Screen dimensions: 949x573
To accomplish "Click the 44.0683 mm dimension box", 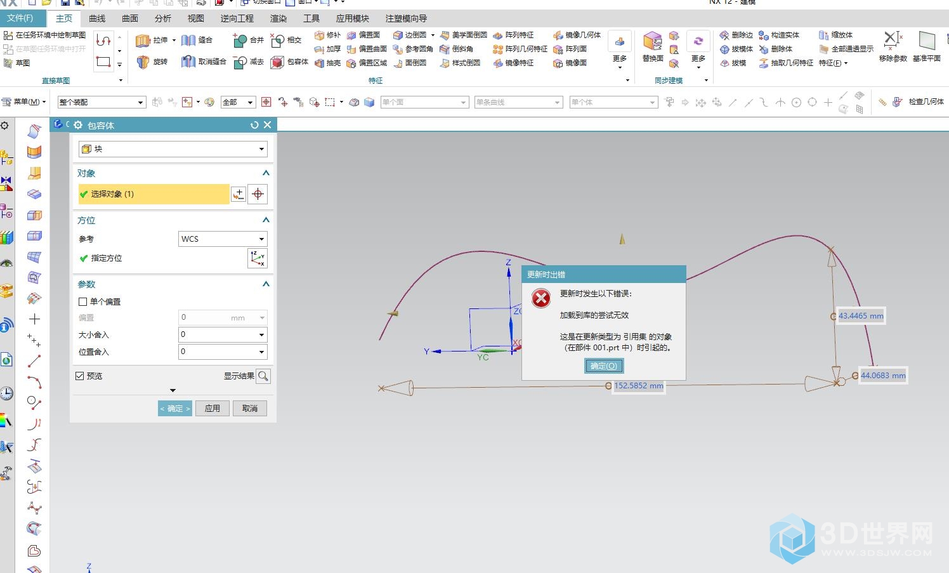I will pos(883,375).
